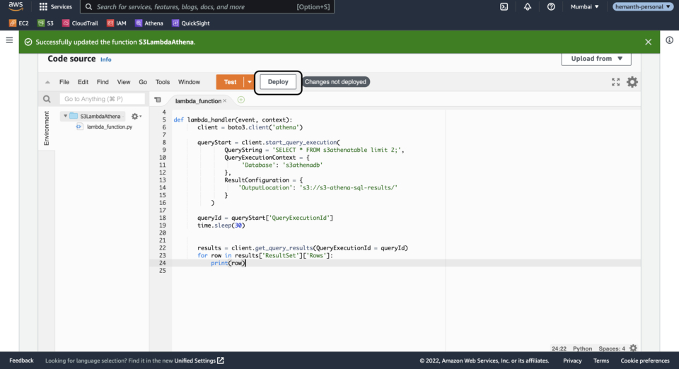The width and height of the screenshot is (679, 369).
Task: Open the Environment side panel tab
Action: (47, 129)
